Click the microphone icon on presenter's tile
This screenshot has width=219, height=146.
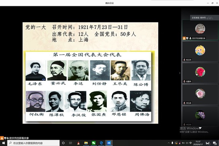(190, 38)
